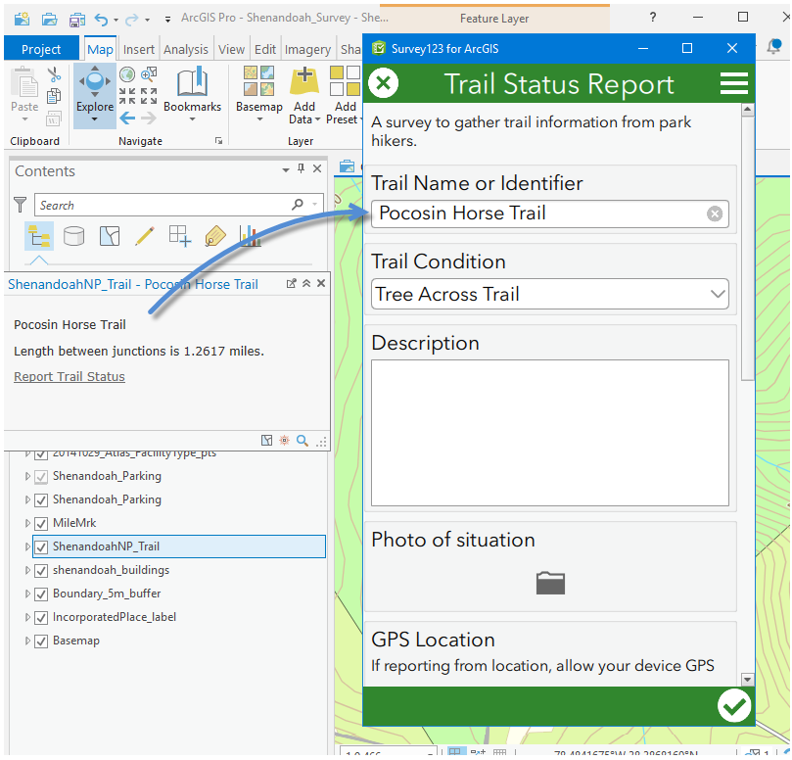Open the Basemap gallery

tap(258, 94)
